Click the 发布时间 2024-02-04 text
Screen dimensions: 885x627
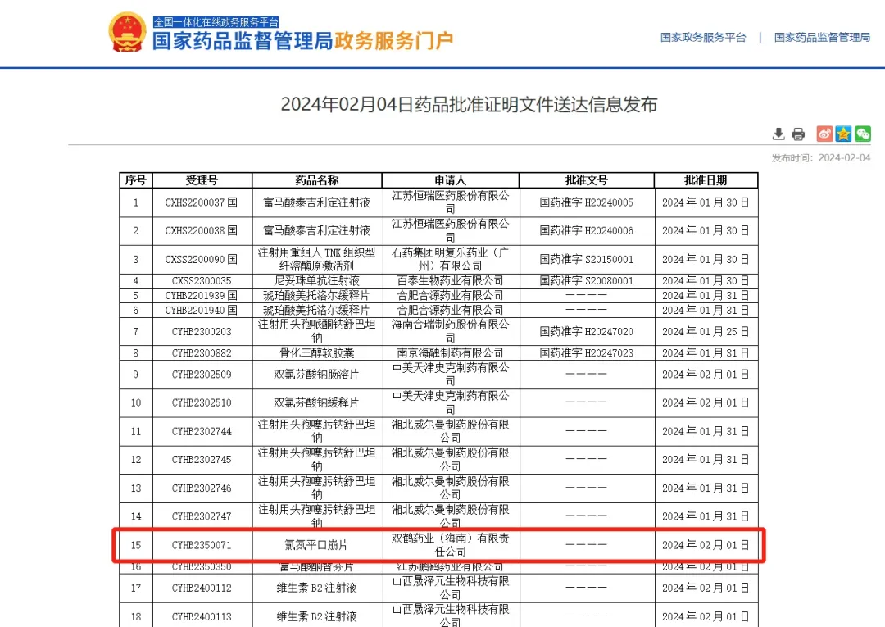pyautogui.click(x=821, y=158)
